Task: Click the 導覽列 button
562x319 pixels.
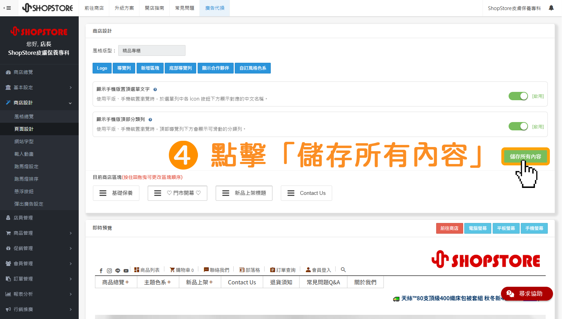Action: click(124, 68)
